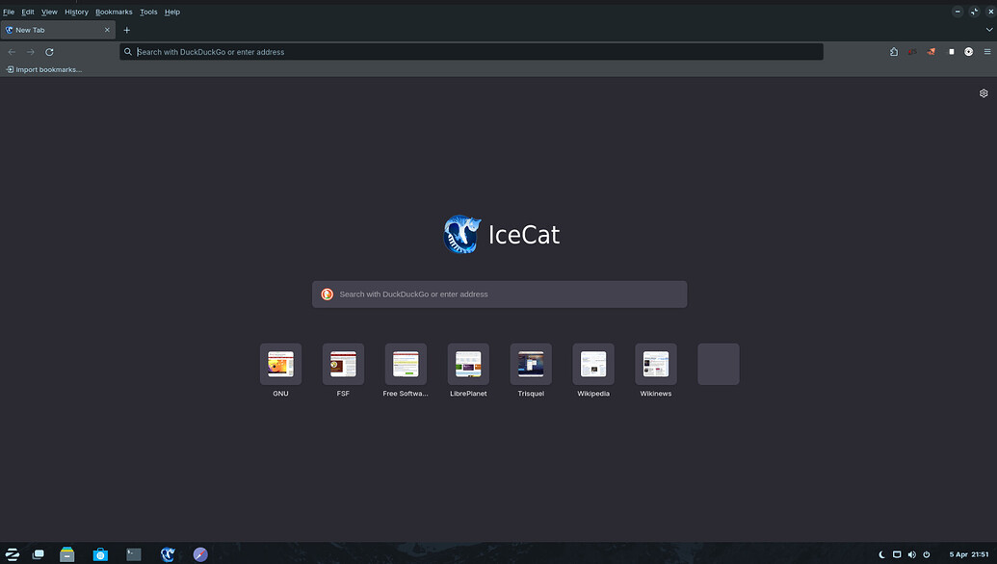The image size is (997, 564).
Task: Open the Bookmarks menu
Action: [113, 12]
